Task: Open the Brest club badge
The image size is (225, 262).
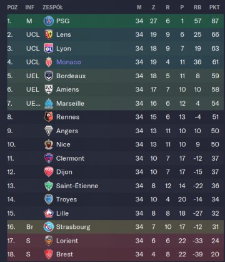Action: 49,254
